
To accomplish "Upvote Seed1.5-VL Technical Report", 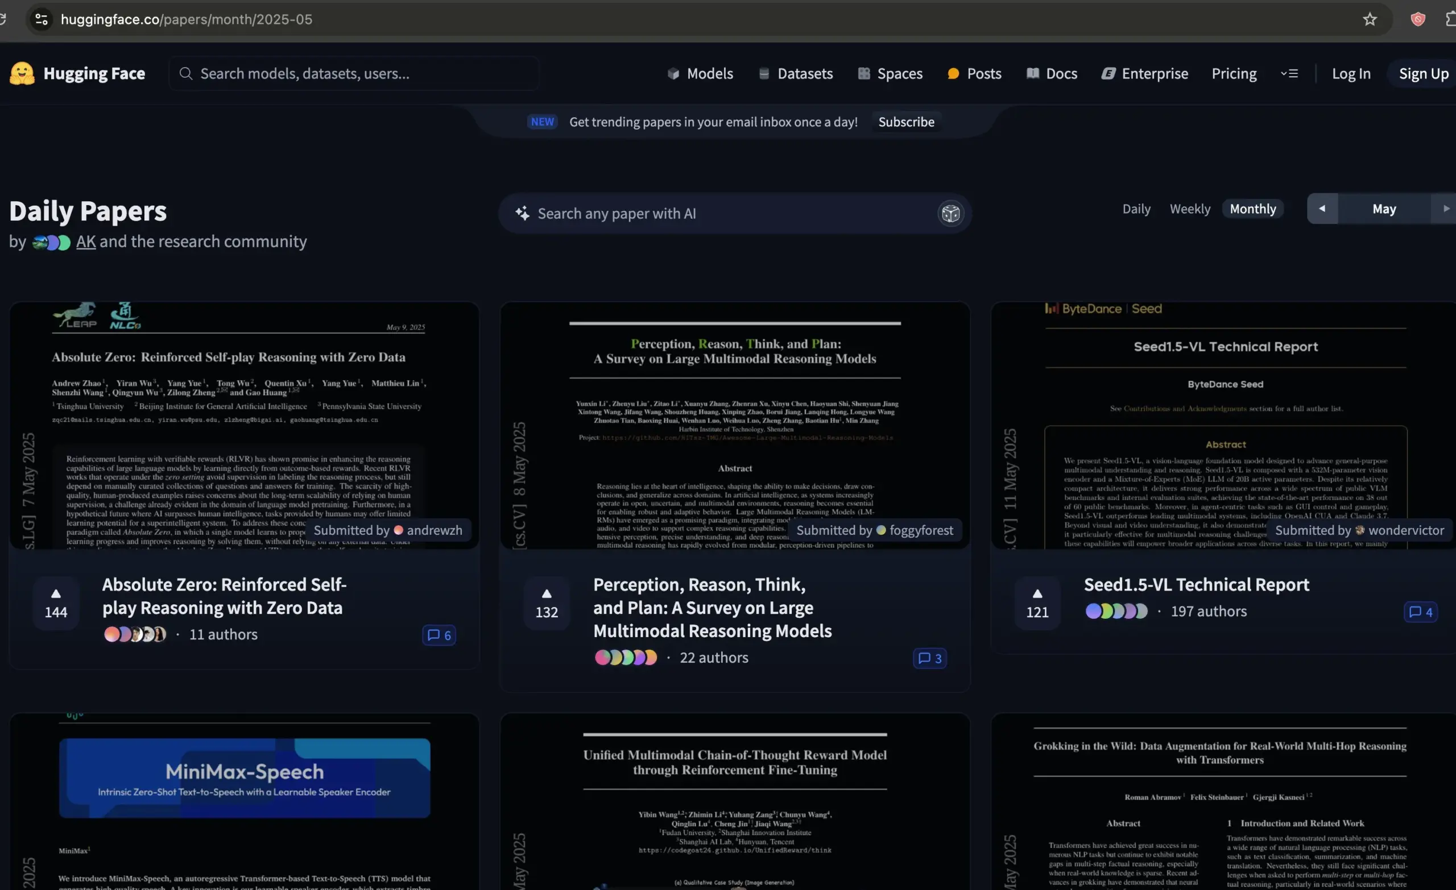I will pos(1037,603).
